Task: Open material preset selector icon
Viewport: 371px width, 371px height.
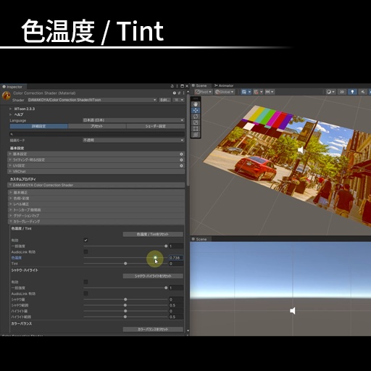Action: (x=179, y=93)
